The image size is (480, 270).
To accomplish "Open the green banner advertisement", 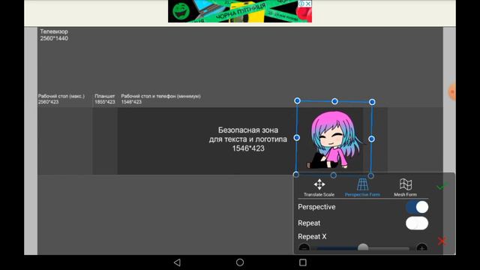I will [240, 11].
